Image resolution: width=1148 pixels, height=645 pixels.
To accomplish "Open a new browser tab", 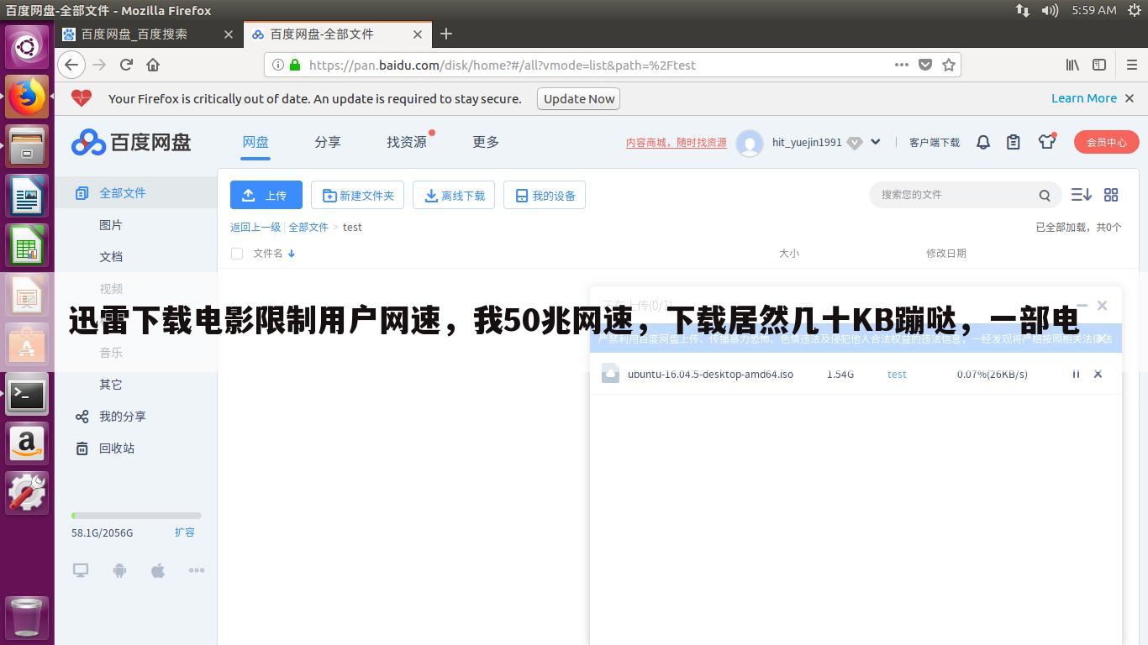I will [446, 34].
